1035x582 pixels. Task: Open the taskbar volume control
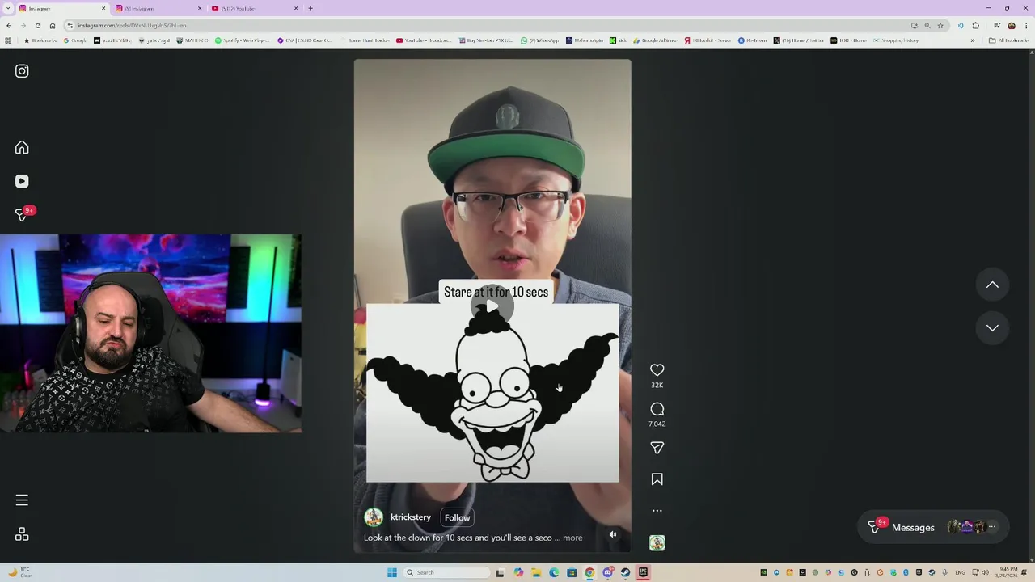pos(984,572)
